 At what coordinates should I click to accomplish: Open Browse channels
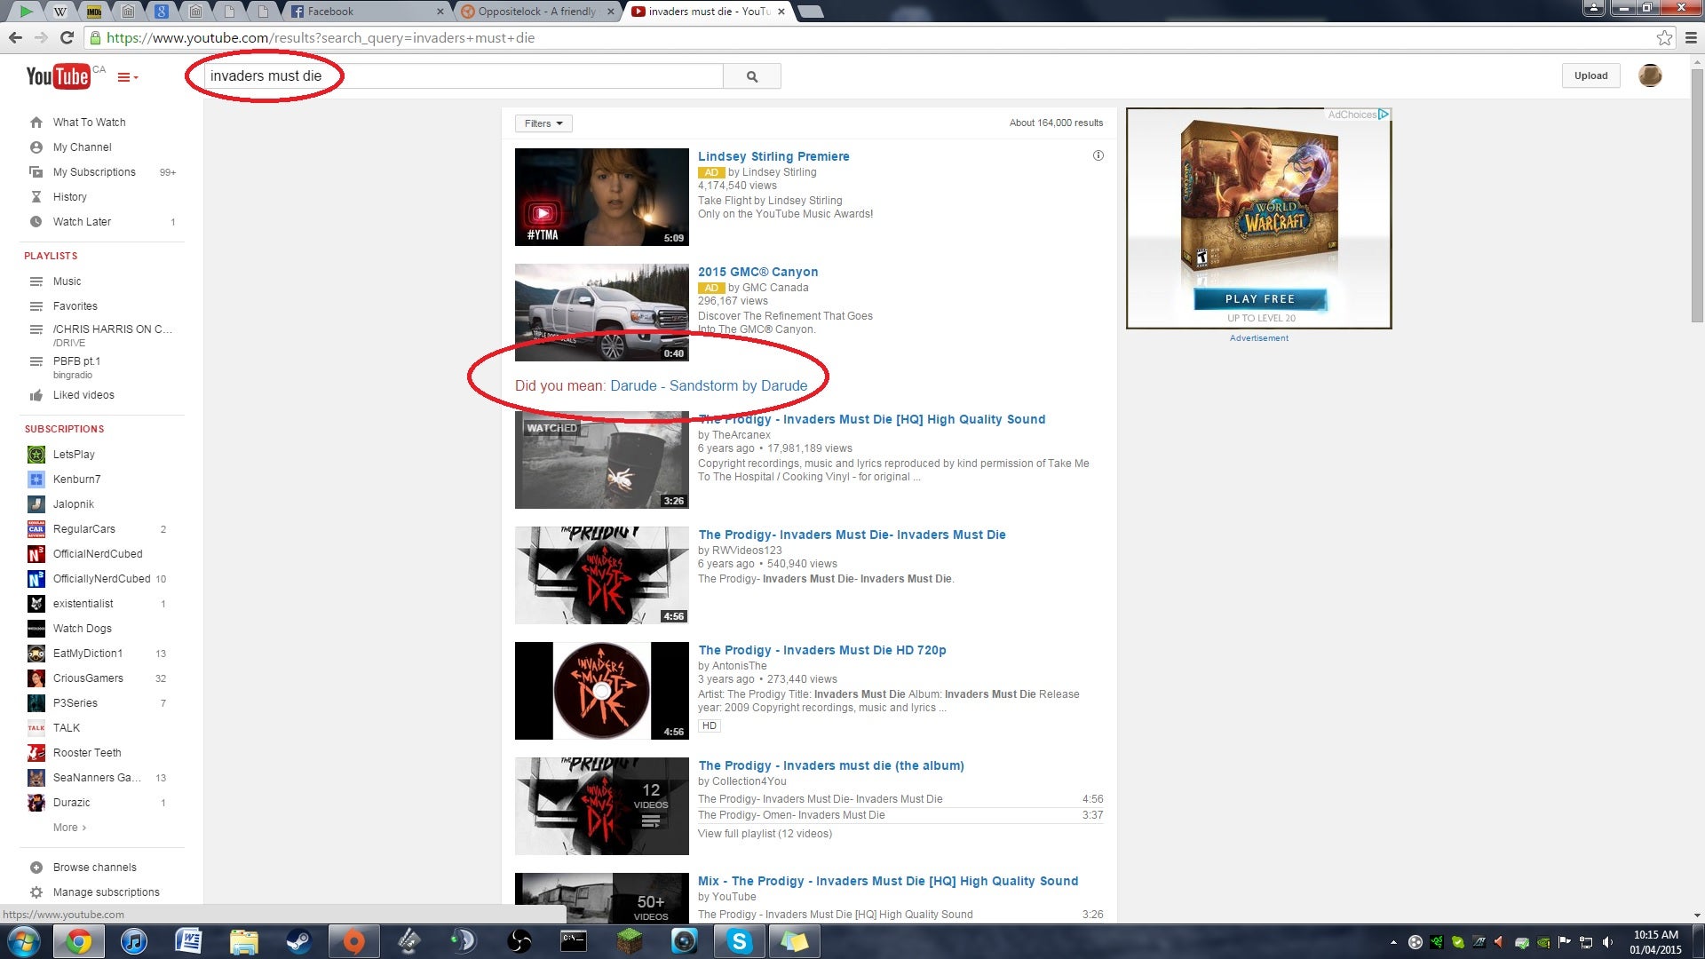tap(94, 868)
